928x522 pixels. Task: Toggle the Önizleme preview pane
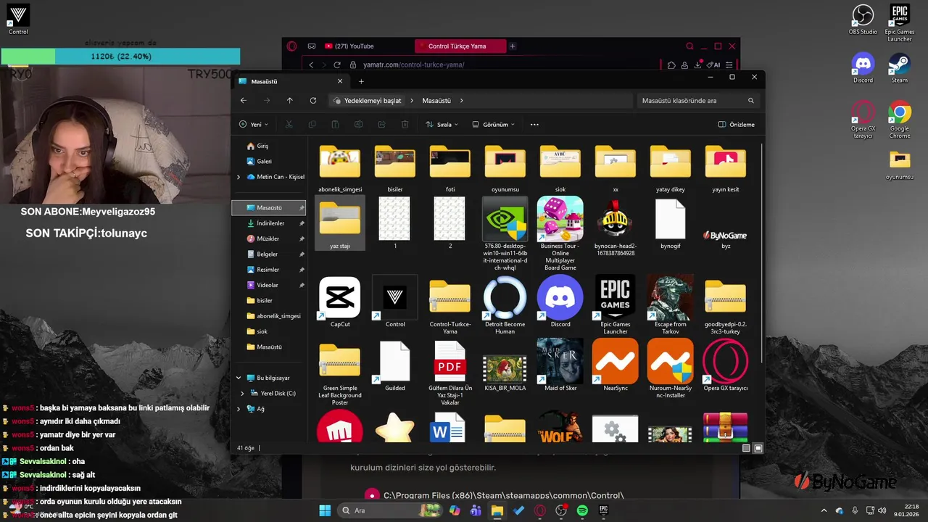736,125
